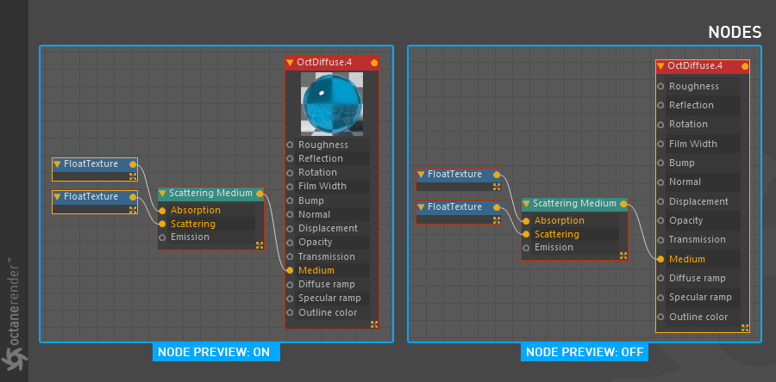
Task: Click resize corner icon of OctDiffuse.4, preview-off graph
Action: (745, 328)
